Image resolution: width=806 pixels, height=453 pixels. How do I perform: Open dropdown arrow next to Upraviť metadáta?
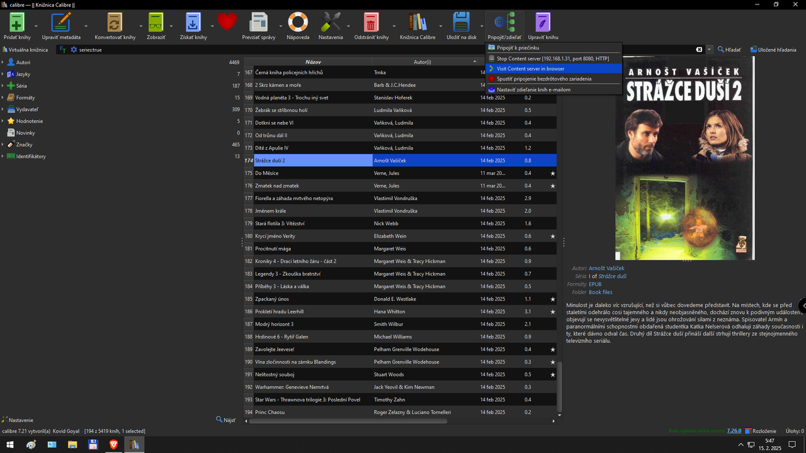point(86,26)
